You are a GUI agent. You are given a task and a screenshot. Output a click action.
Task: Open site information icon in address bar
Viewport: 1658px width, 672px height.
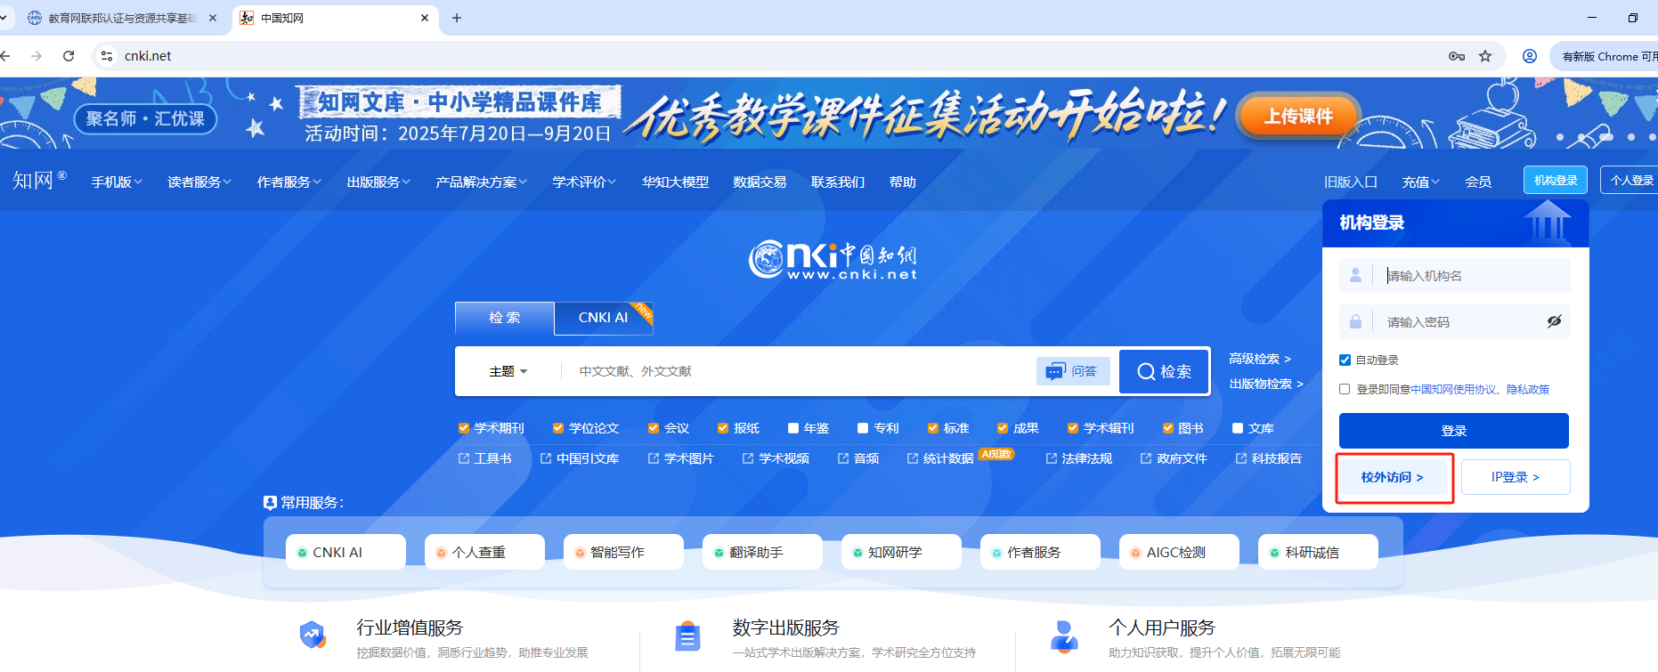tap(107, 56)
